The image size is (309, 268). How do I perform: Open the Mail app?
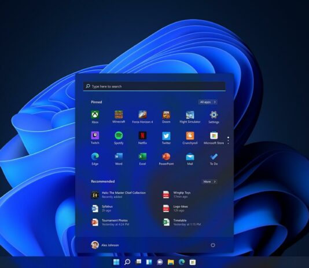[x=190, y=159]
